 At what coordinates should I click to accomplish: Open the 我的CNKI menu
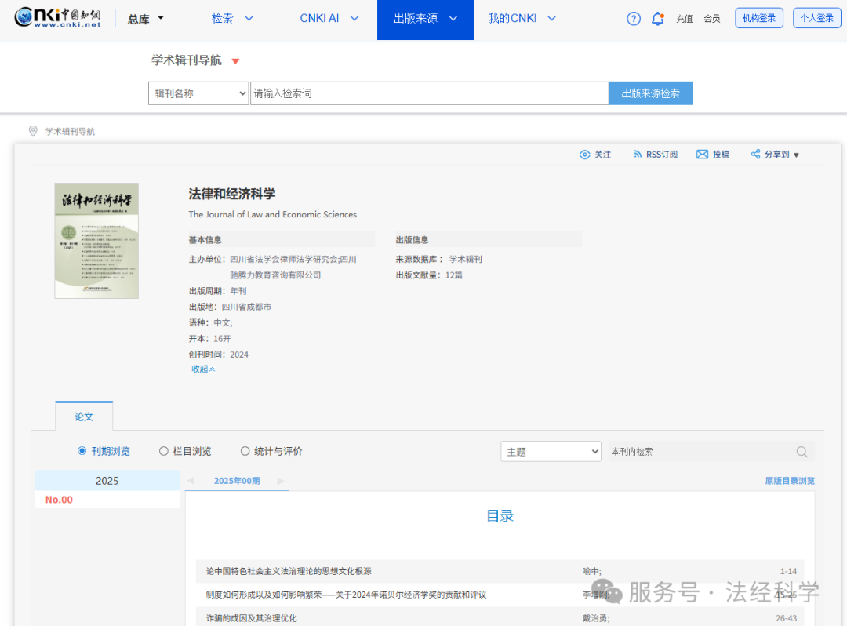522,17
